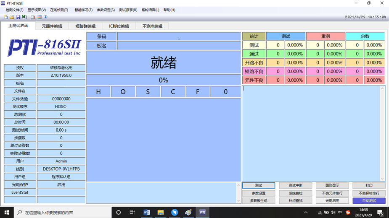
Task: Click the 就绪 status display
Action: tap(164, 62)
